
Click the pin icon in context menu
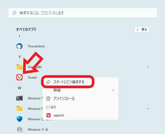coord(48,82)
